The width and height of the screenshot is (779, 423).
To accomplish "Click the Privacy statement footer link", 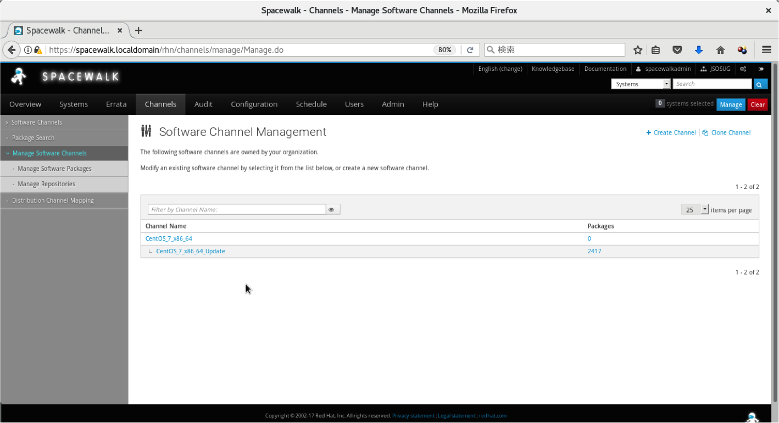I will click(413, 416).
